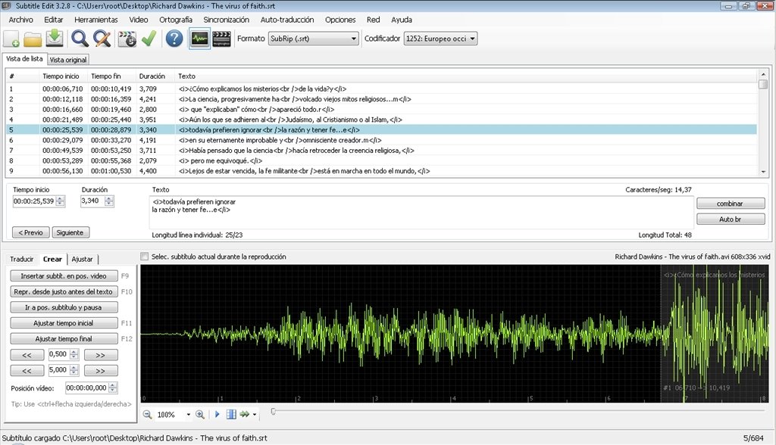Viewport: 776px width, 445px height.
Task: Enable Selec. subtítulo actual durante la reproducción
Action: click(x=145, y=257)
